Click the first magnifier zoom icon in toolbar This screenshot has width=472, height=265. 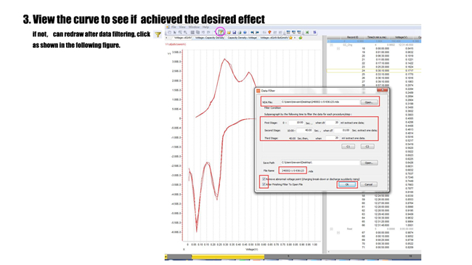click(180, 32)
